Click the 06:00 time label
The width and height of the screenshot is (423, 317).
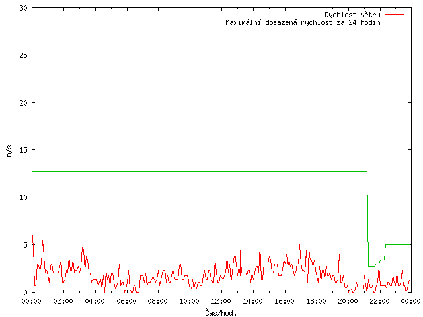click(126, 301)
